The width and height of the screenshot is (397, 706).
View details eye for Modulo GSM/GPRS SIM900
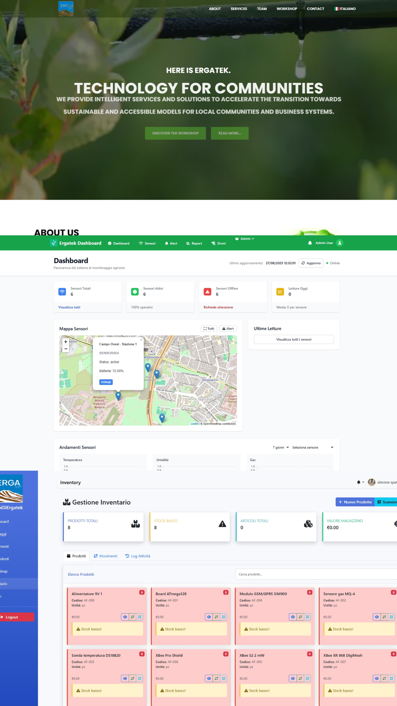[293, 617]
